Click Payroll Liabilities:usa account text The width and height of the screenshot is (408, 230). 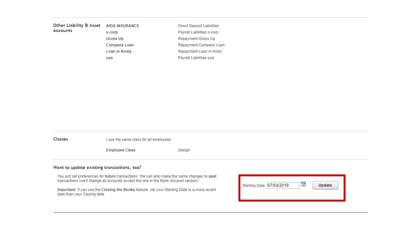(x=196, y=58)
